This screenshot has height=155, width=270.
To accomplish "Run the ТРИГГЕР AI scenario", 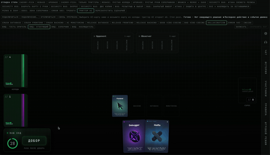I will click(85, 11).
